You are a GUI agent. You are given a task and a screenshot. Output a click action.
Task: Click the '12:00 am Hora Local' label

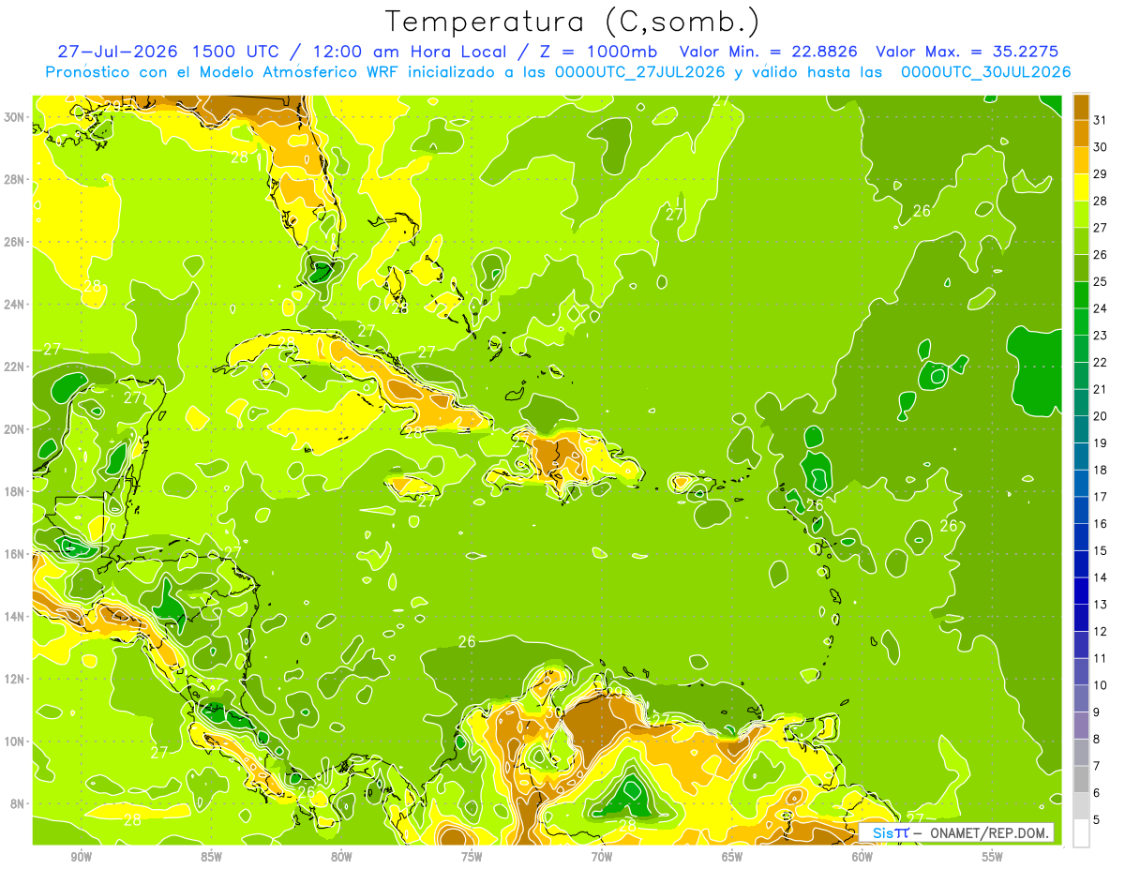pos(409,52)
